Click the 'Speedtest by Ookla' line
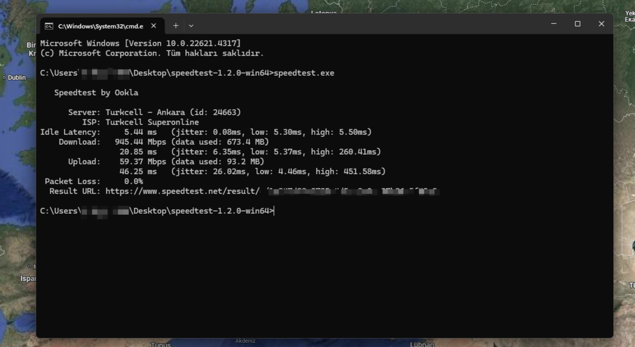This screenshot has width=635, height=347. click(96, 93)
